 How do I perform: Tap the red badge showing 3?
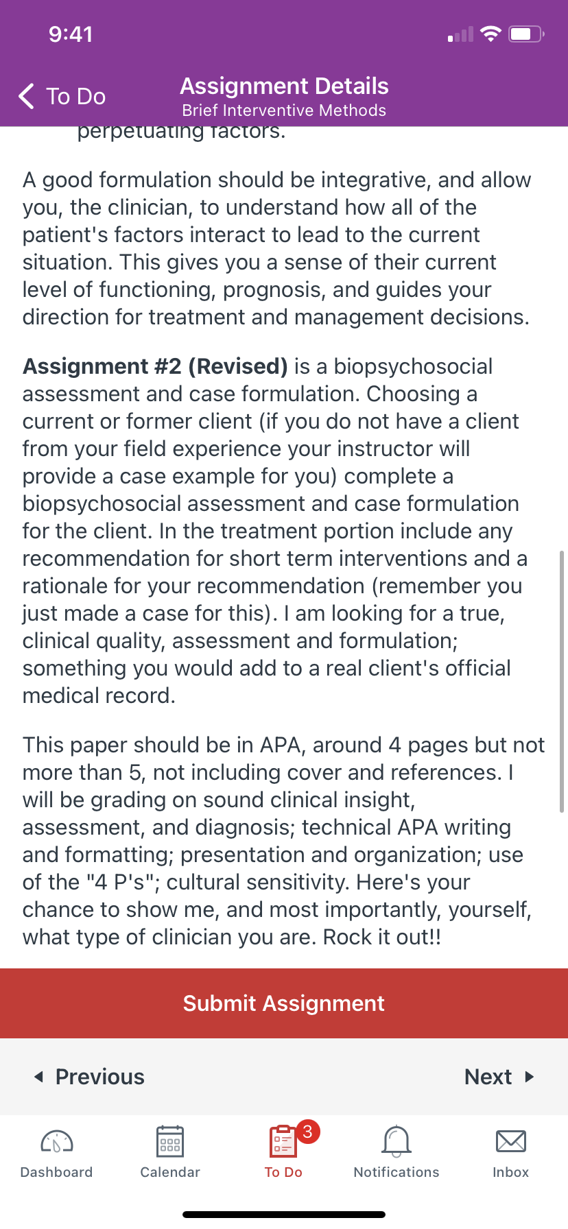pyautogui.click(x=307, y=1132)
